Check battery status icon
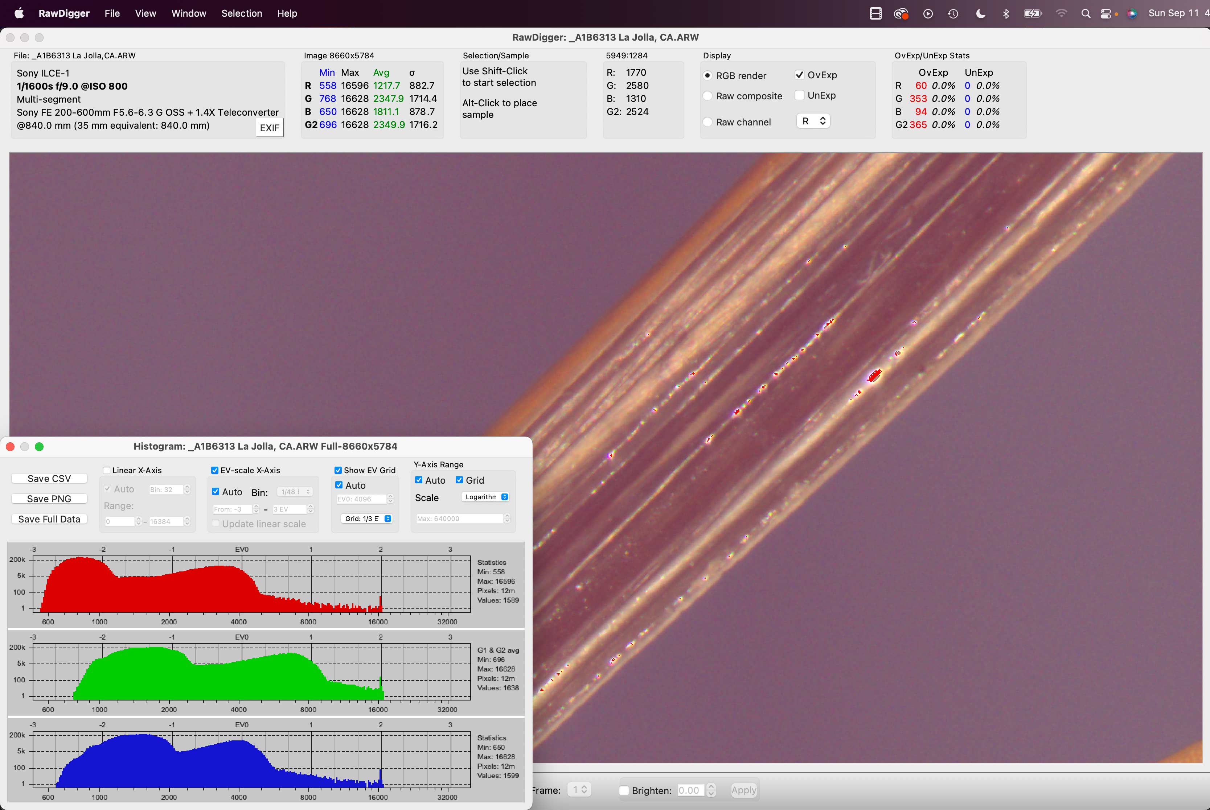The image size is (1210, 810). [x=1033, y=14]
